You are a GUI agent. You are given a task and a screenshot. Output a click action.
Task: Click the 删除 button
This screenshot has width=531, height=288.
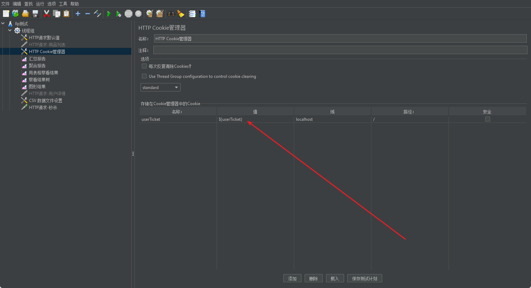(x=314, y=279)
